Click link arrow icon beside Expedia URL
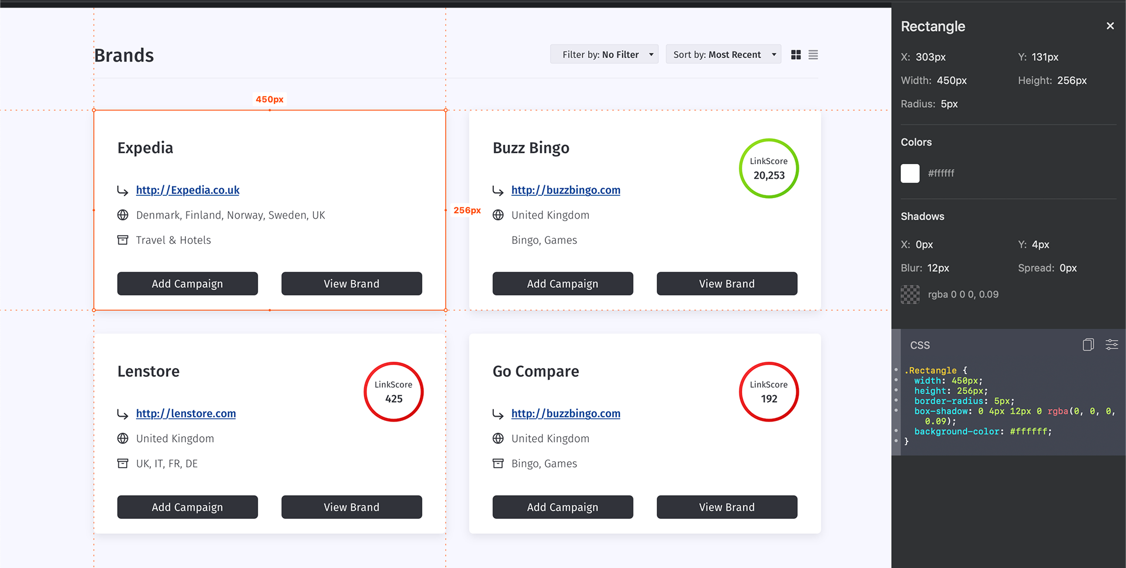Screen dimensions: 1126x568 (x=123, y=191)
